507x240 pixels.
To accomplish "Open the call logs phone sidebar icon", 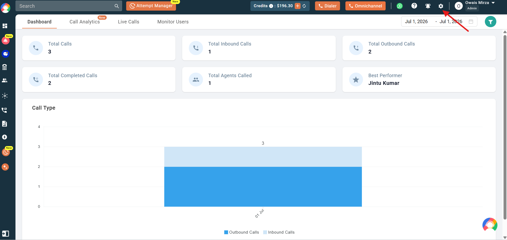I will pyautogui.click(x=5, y=110).
